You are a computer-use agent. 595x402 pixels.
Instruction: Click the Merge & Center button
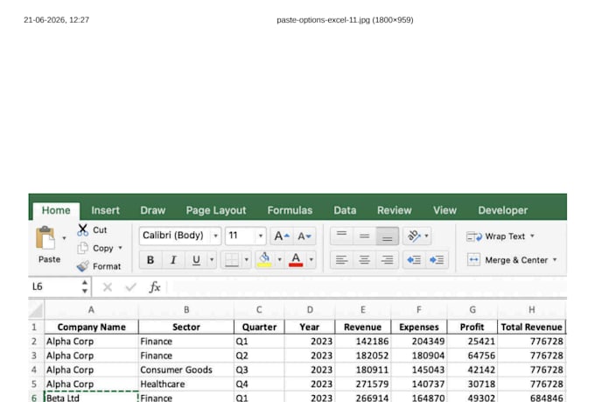point(507,260)
